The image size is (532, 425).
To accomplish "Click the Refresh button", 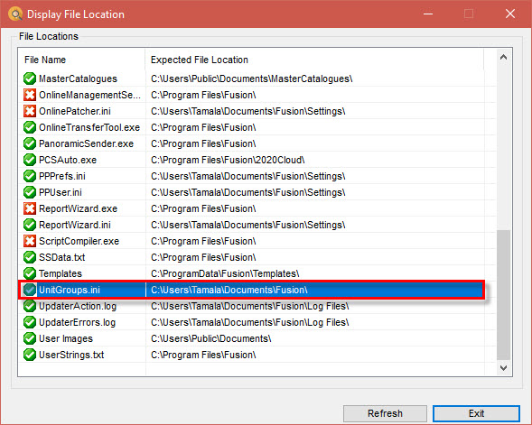I will [x=385, y=413].
